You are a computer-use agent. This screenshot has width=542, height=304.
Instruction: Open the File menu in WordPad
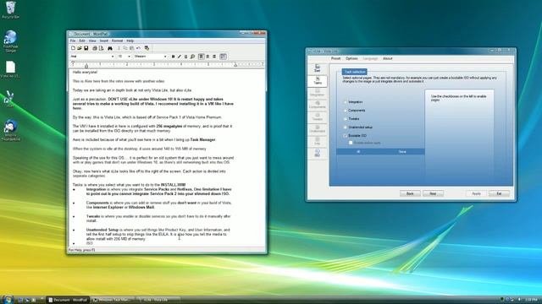73,41
